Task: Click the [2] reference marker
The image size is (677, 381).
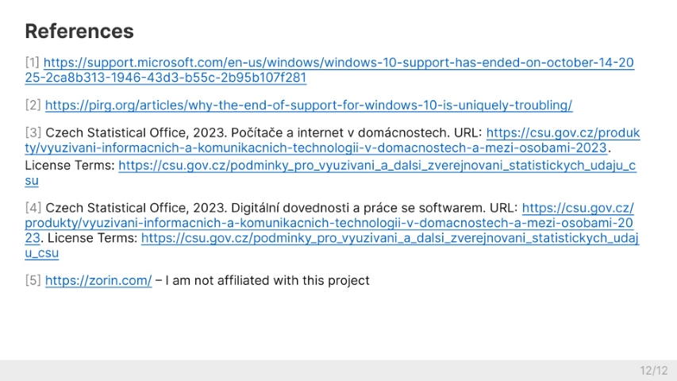Action: pyautogui.click(x=33, y=105)
